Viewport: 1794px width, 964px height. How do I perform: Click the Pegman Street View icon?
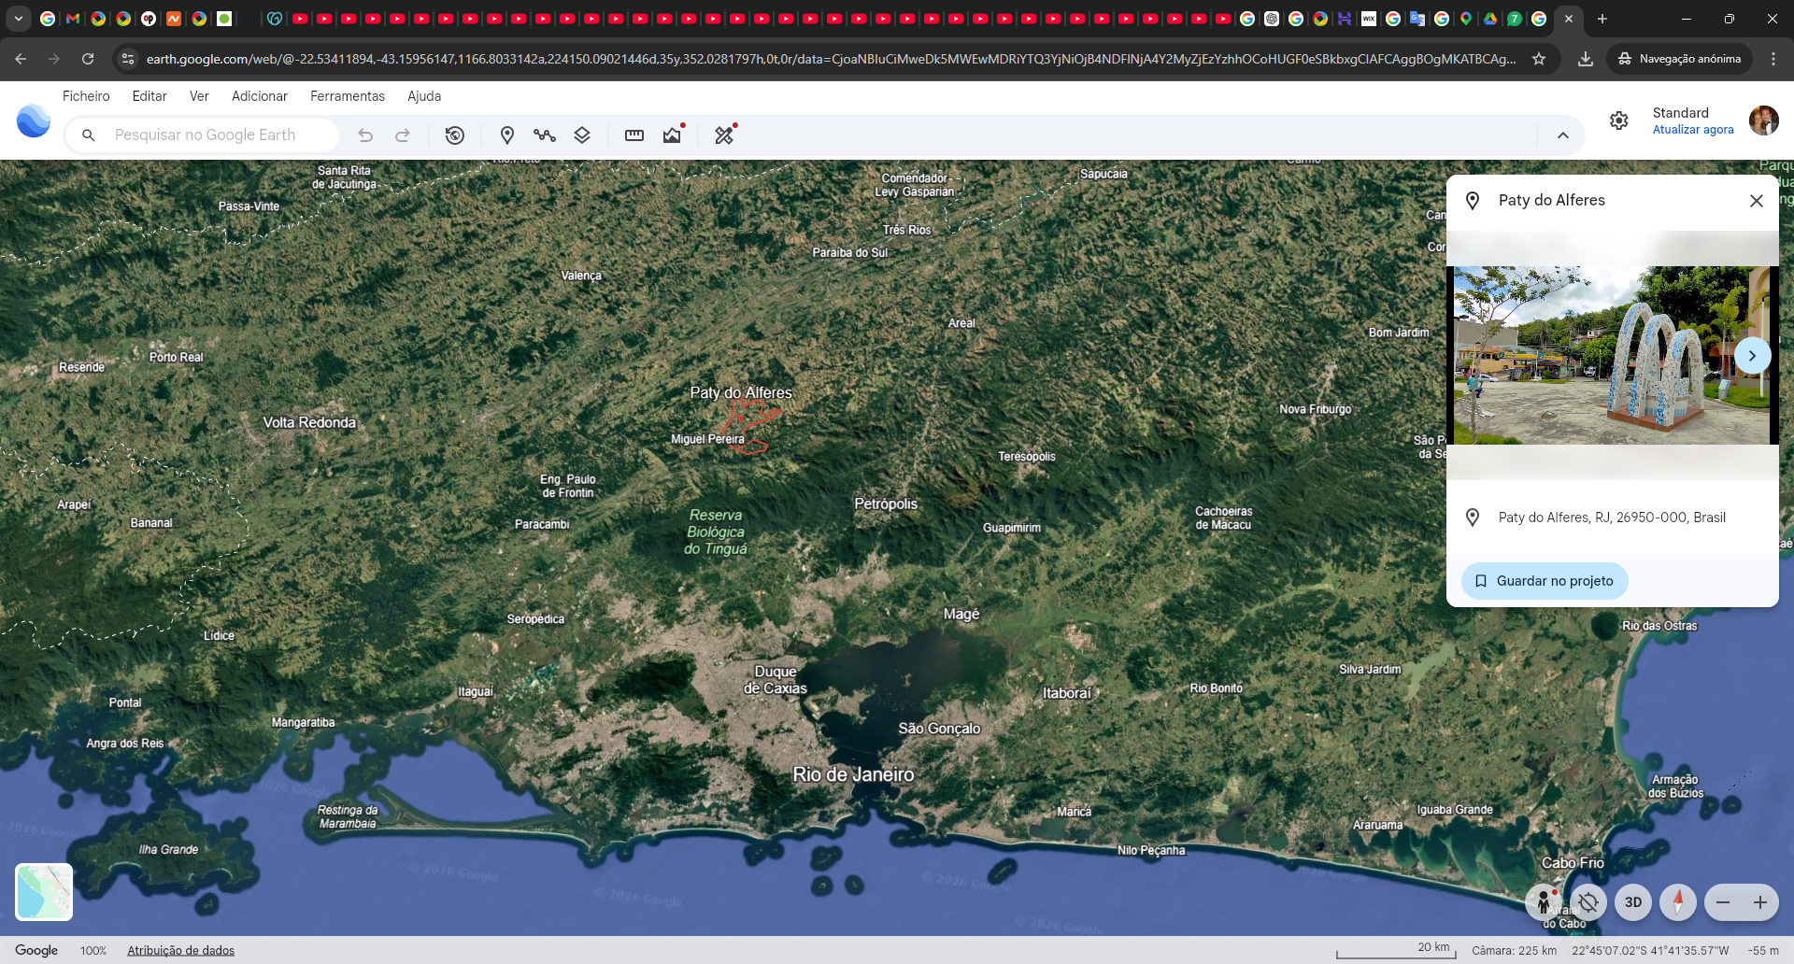coord(1544,902)
